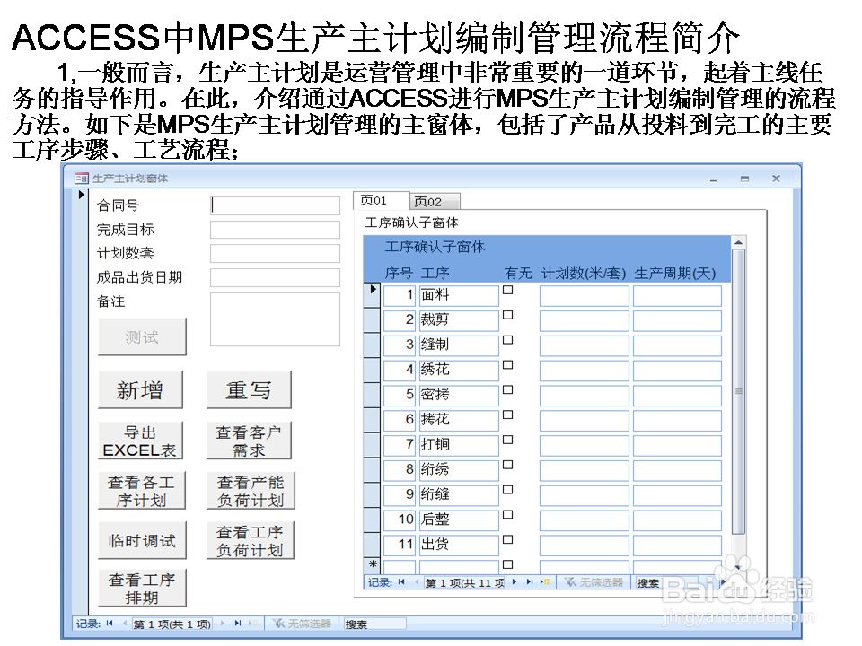862x646 pixels.
Task: Check 有无 box for 拷花
Action: (508, 415)
